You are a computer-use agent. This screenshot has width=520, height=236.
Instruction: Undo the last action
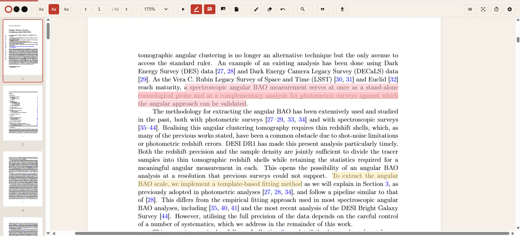coord(283,9)
